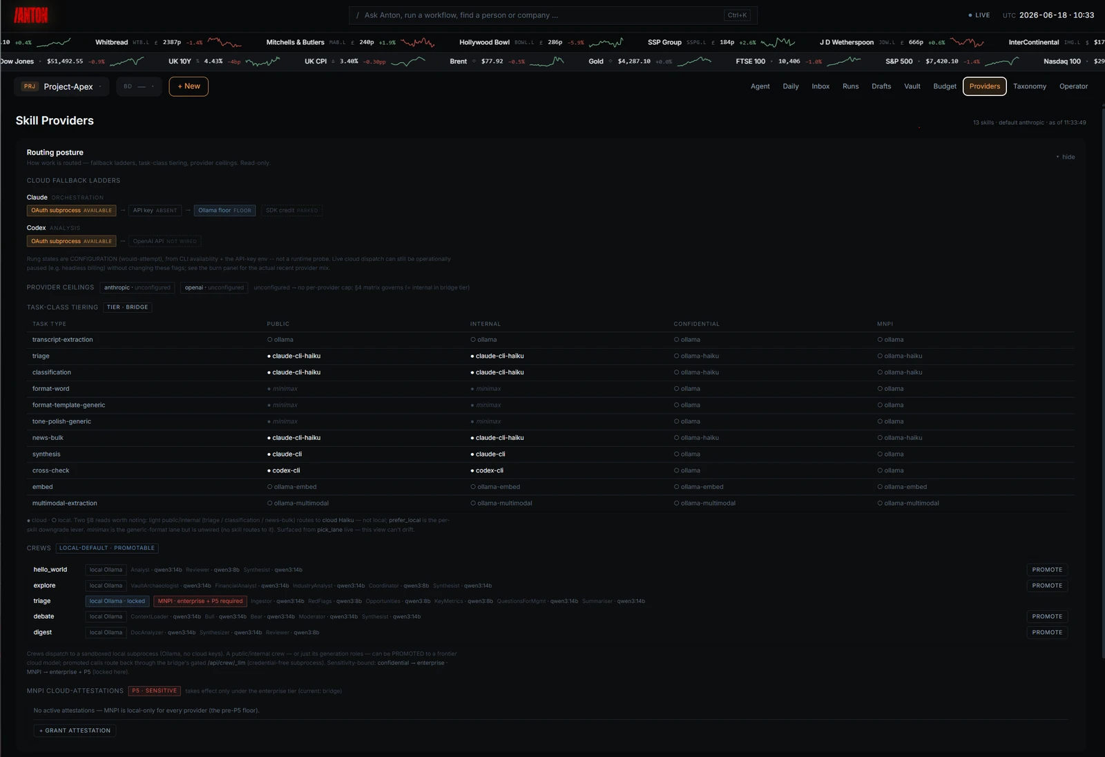Open the Vault tab
The image size is (1105, 757).
tap(912, 86)
